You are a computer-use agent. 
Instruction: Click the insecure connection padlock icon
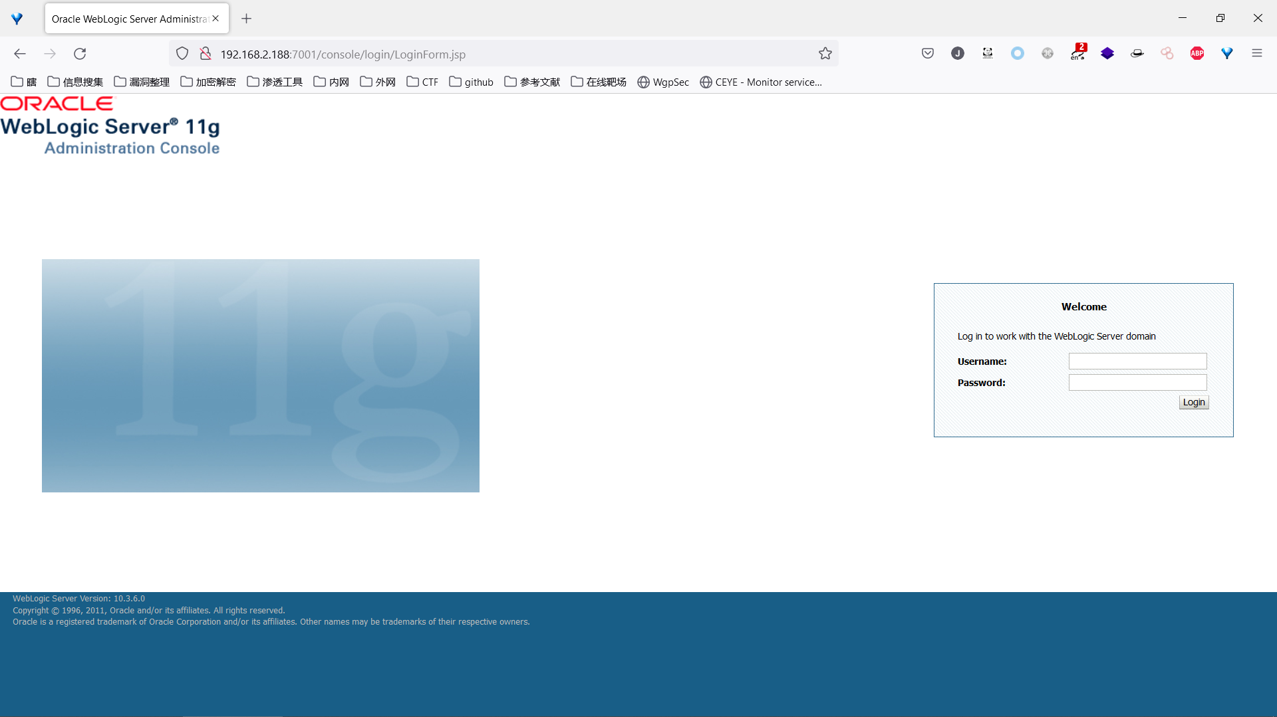[206, 54]
